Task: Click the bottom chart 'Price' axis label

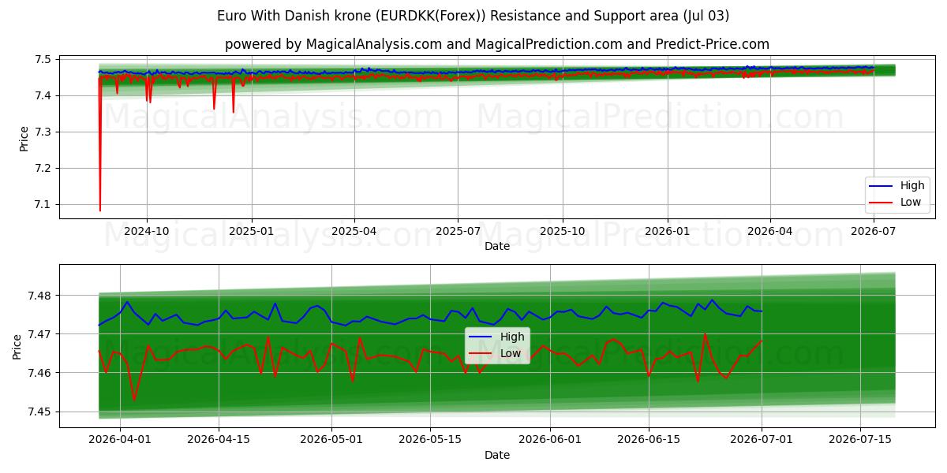Action: tap(17, 346)
